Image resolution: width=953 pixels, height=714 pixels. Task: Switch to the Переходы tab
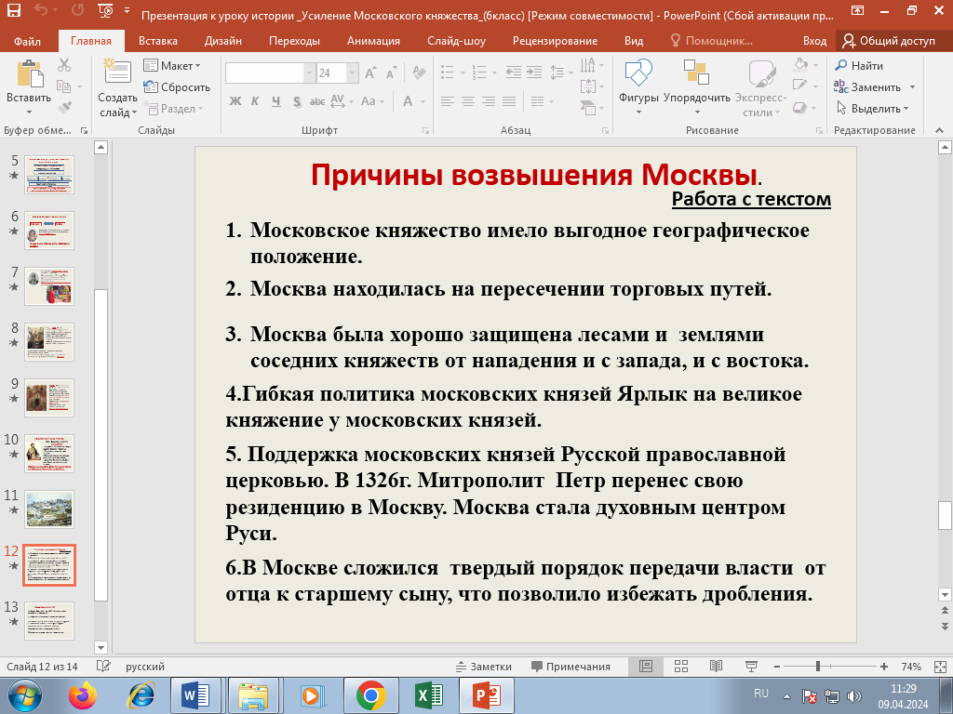294,41
